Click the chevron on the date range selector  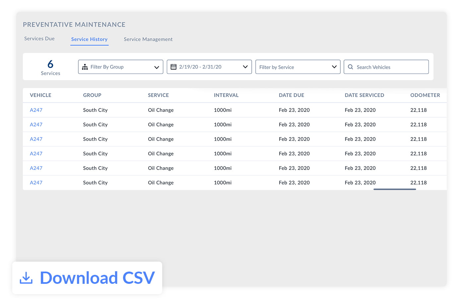point(245,67)
